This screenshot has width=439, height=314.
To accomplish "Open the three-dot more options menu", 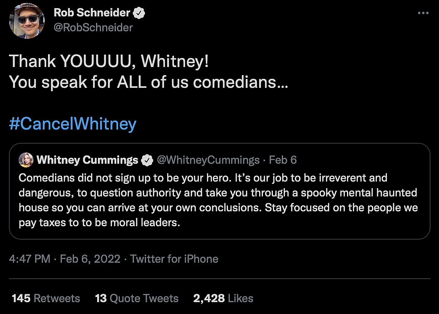I will click(x=423, y=13).
